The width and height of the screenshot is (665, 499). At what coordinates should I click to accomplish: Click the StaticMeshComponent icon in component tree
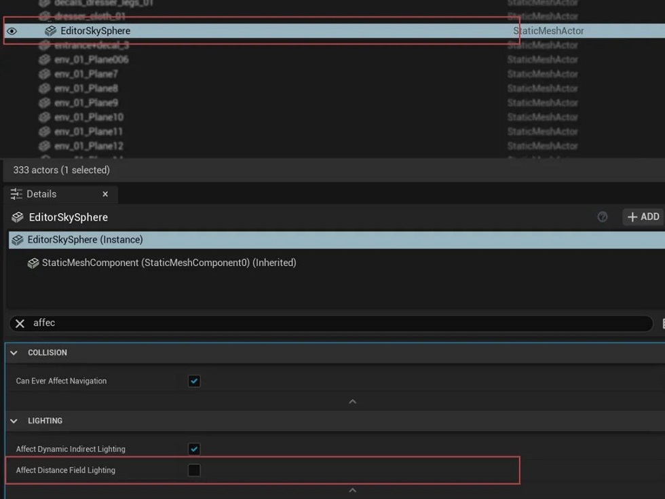coord(33,263)
